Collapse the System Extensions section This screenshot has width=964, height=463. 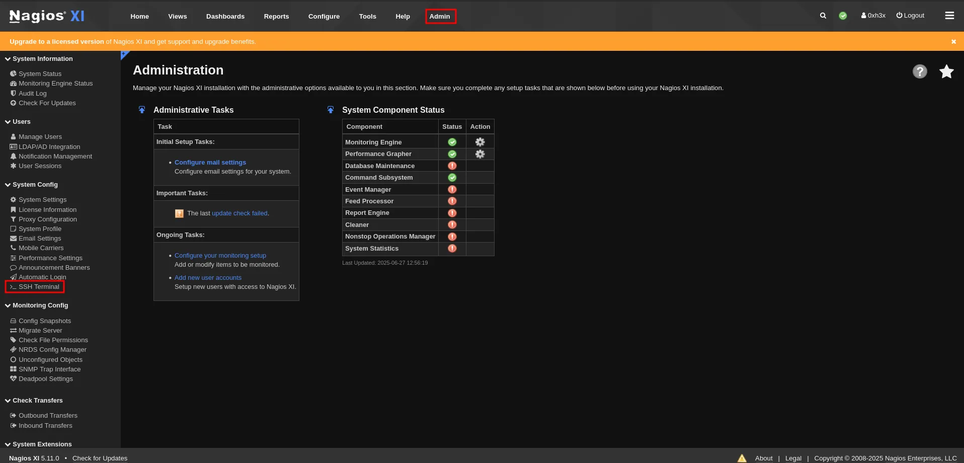[x=38, y=444]
